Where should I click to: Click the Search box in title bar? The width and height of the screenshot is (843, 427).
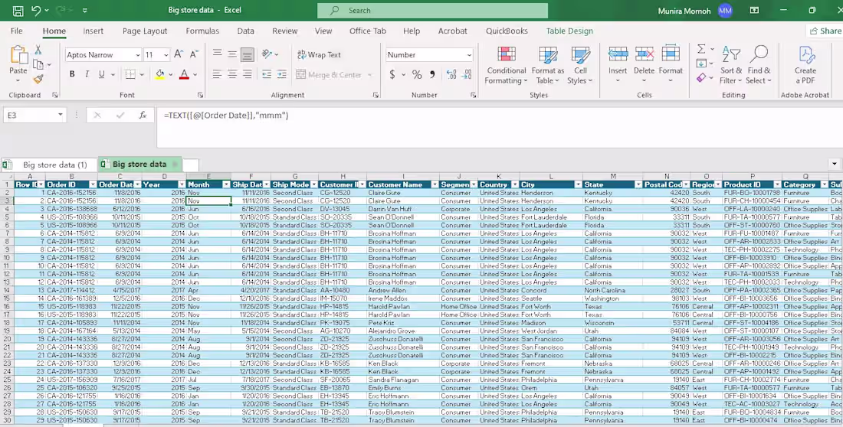point(432,10)
